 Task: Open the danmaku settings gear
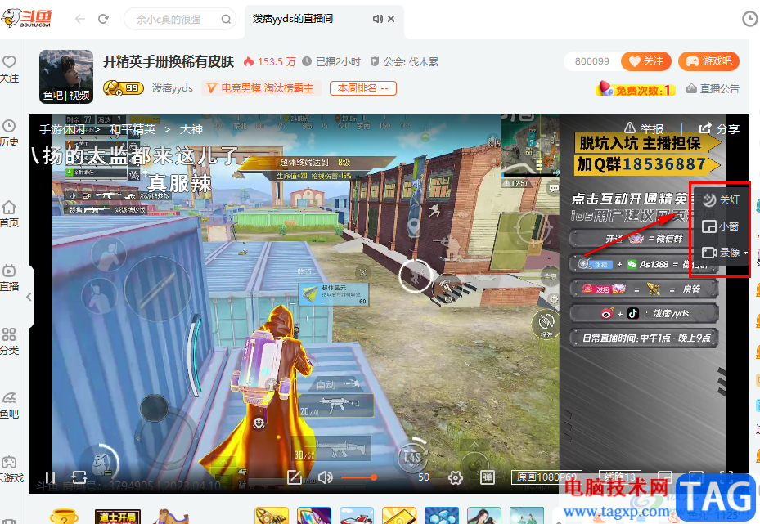[x=455, y=478]
